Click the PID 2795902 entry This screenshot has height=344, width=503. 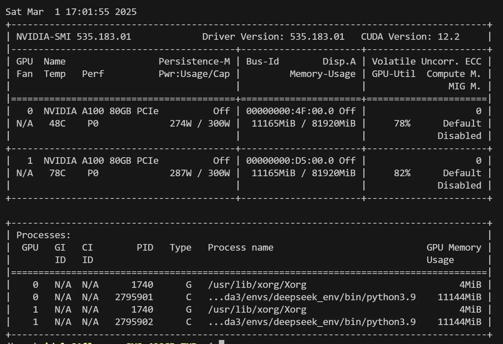[134, 322]
